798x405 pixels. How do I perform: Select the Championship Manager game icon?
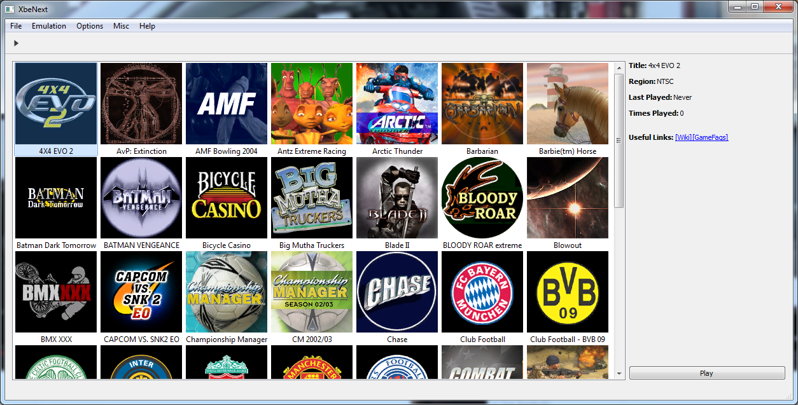[x=227, y=292]
